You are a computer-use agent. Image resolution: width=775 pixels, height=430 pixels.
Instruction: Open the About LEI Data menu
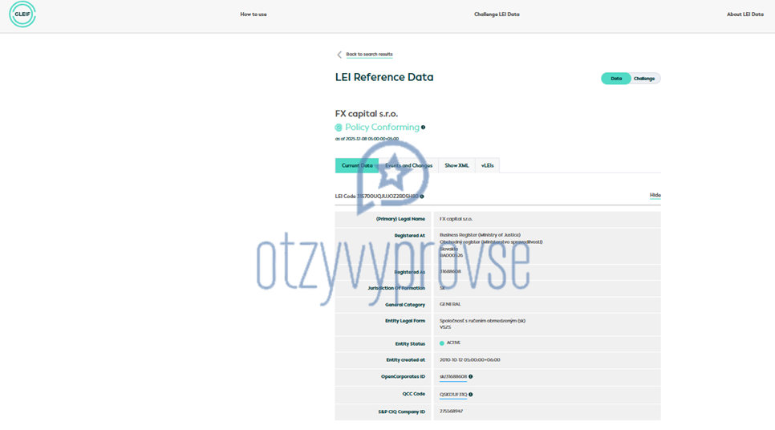[745, 14]
